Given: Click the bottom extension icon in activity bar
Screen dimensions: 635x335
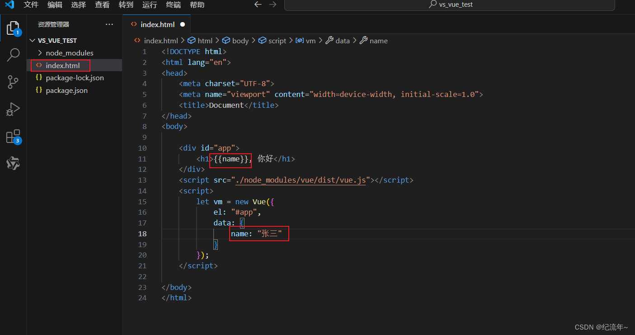Looking at the screenshot, I should coord(13,163).
